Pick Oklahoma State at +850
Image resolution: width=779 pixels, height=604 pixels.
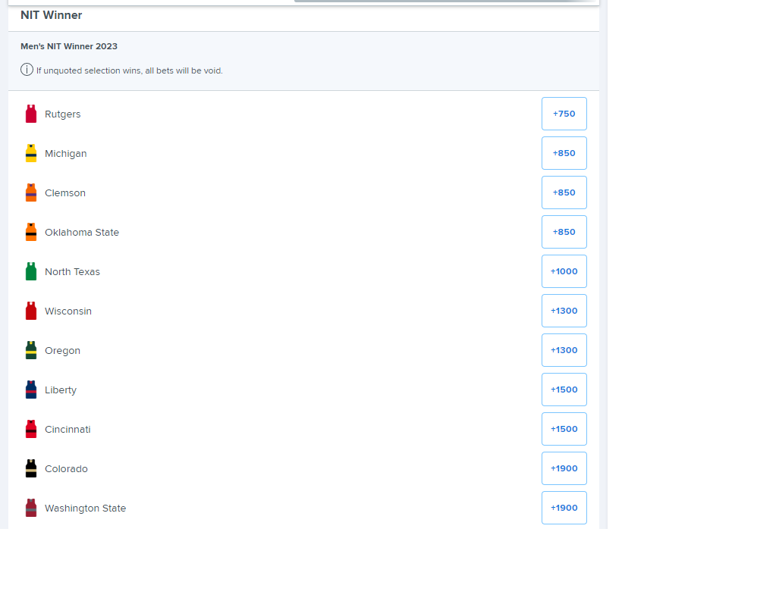click(564, 232)
